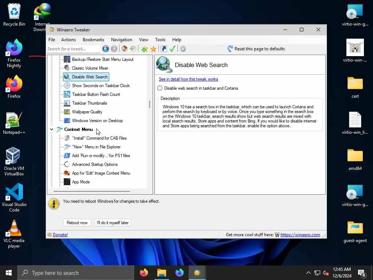Viewport: 373px width, 280px height.
Task: Click I'll do it myself later
Action: coord(113,223)
